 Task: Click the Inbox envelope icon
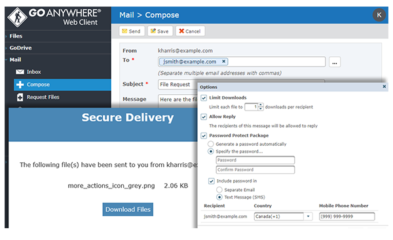click(20, 72)
